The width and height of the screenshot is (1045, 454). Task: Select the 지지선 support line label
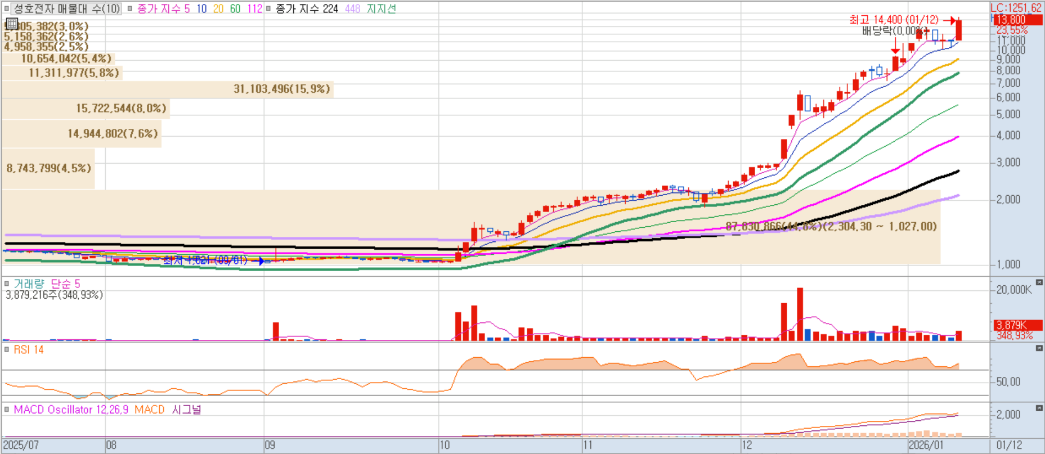(x=382, y=8)
